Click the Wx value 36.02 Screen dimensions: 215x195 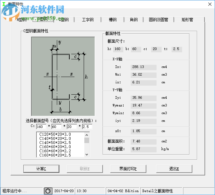coord(143,75)
